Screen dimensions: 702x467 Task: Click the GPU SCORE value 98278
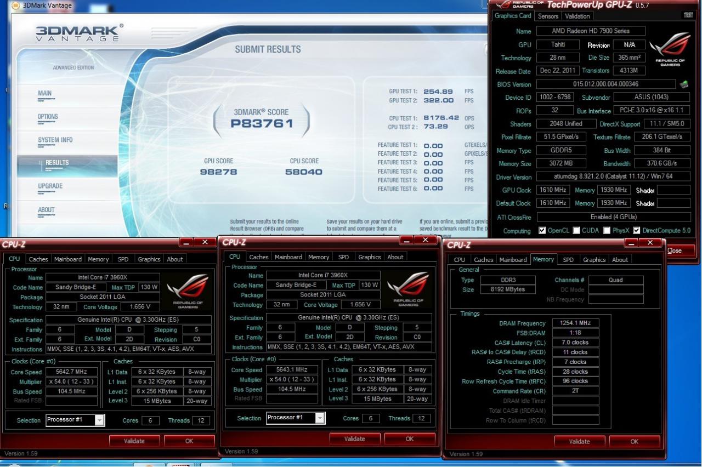point(219,172)
